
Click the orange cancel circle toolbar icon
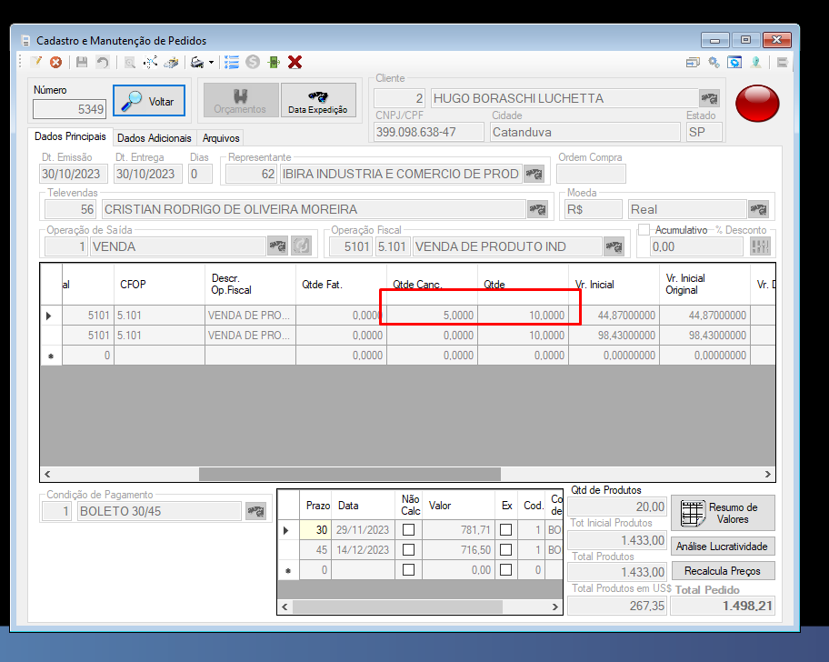55,63
